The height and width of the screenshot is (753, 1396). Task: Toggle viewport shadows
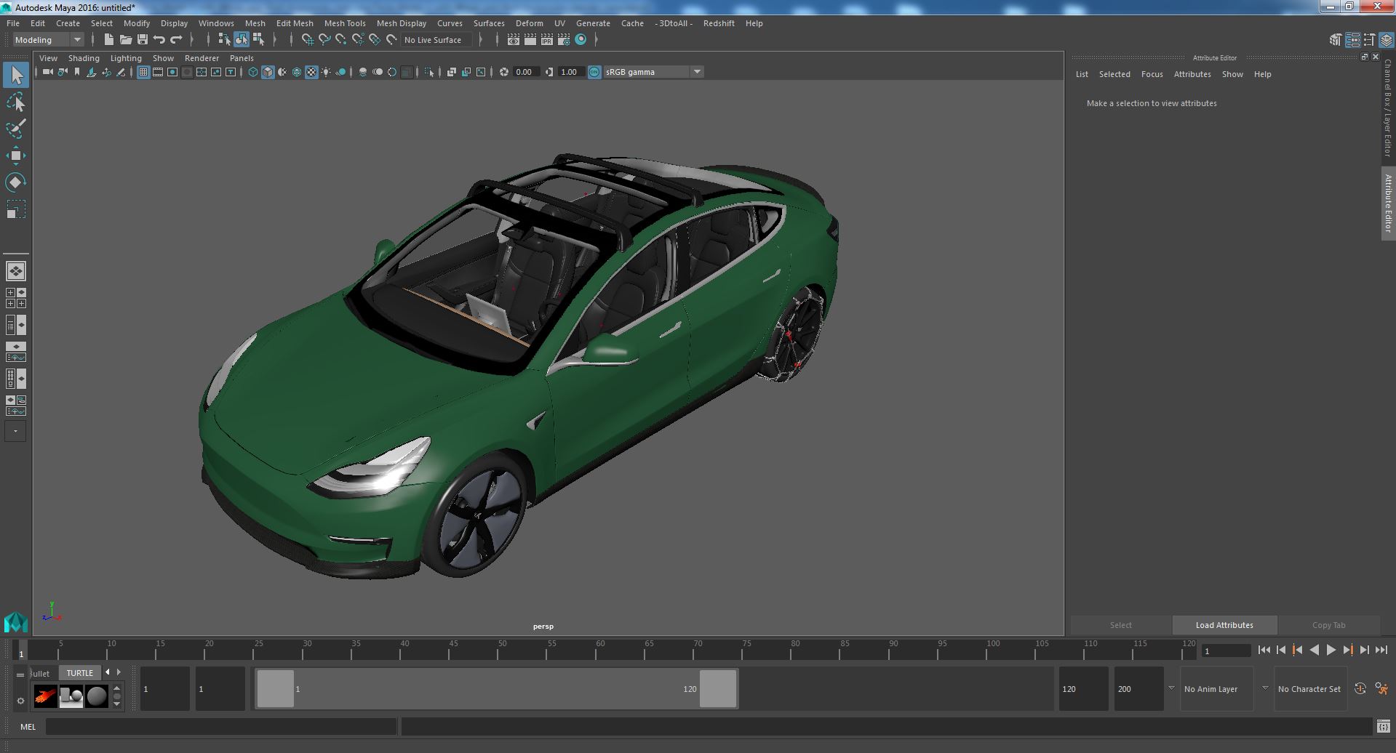point(340,72)
